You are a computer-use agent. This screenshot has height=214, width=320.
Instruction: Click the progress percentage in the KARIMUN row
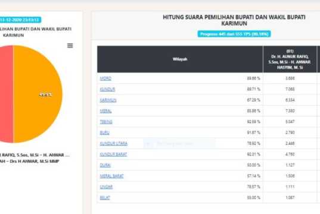[253, 100]
